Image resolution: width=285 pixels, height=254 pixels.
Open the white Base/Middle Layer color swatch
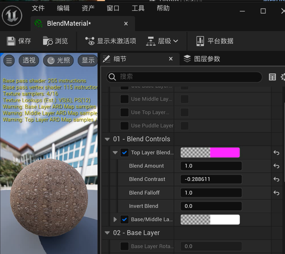point(210,219)
